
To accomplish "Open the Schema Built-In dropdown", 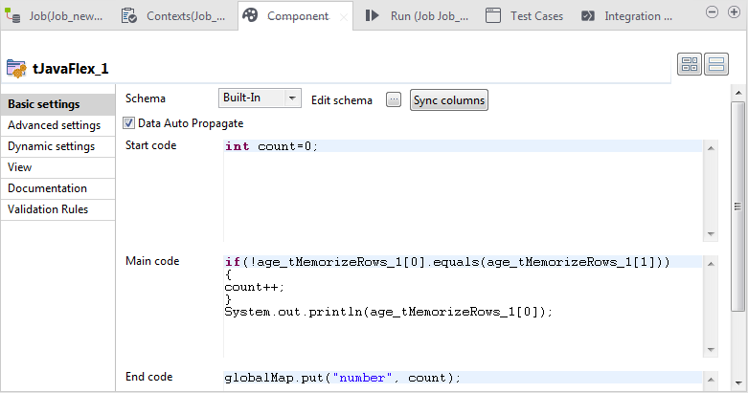I will point(260,98).
